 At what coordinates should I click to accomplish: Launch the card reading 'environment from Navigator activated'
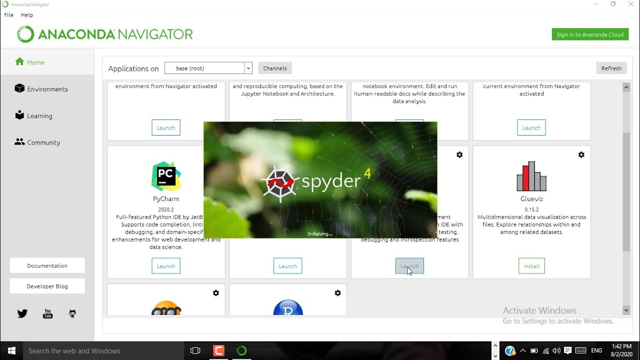coord(166,127)
